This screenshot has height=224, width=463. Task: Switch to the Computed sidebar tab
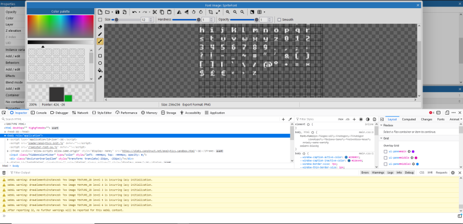tap(409, 119)
